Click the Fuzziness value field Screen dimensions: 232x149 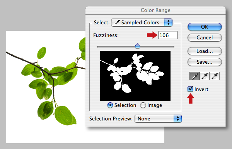pos(168,35)
